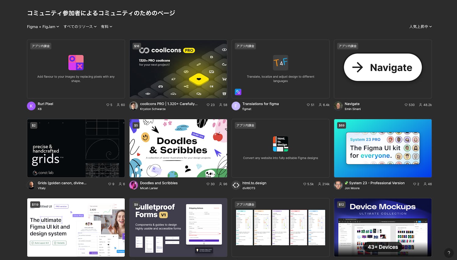Open author link Kryston Schwarze

153,109
